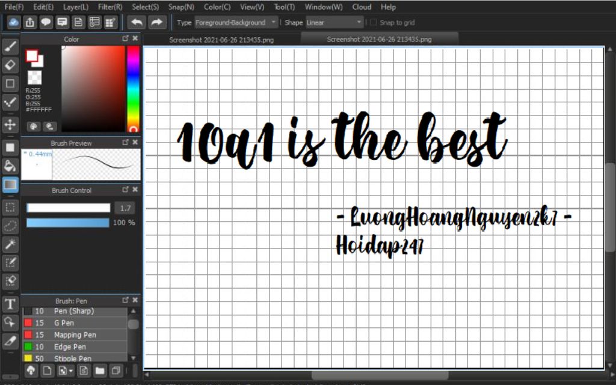Viewport: 616px width, 385px height.
Task: Select the Fill rectangle tool
Action: click(x=10, y=148)
